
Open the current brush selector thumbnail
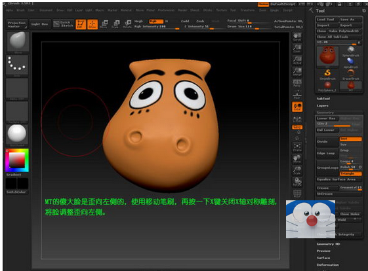pos(18,42)
